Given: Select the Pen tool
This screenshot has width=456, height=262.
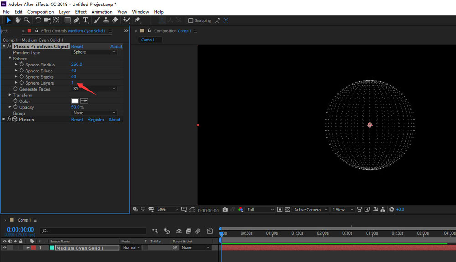Looking at the screenshot, I should point(76,20).
